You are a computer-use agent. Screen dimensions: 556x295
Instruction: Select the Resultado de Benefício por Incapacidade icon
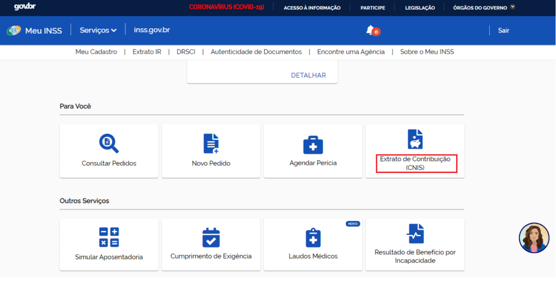tap(415, 234)
